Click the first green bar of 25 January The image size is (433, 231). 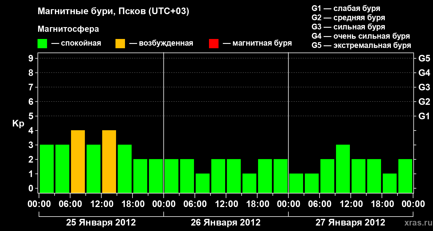tap(47, 169)
